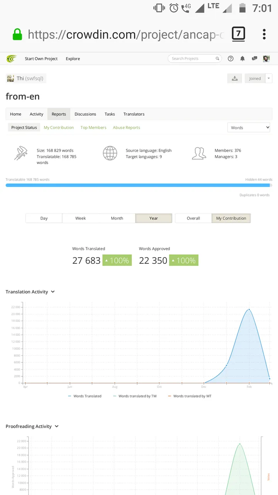Switch to Overall statistics
This screenshot has width=278, height=495.
(x=193, y=218)
